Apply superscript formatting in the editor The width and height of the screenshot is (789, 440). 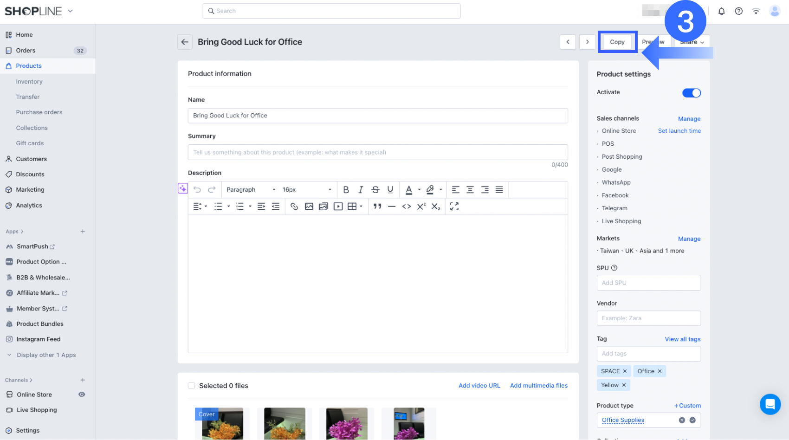(420, 206)
